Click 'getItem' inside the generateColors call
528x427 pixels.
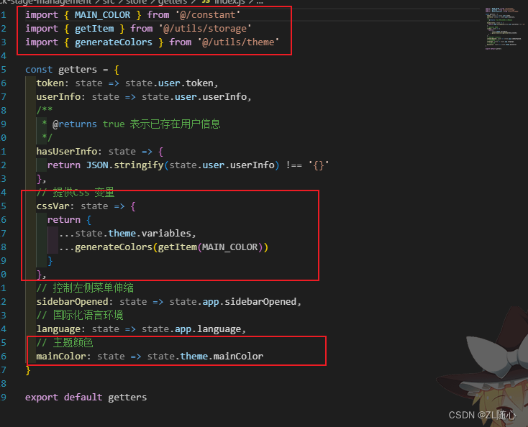(x=178, y=247)
